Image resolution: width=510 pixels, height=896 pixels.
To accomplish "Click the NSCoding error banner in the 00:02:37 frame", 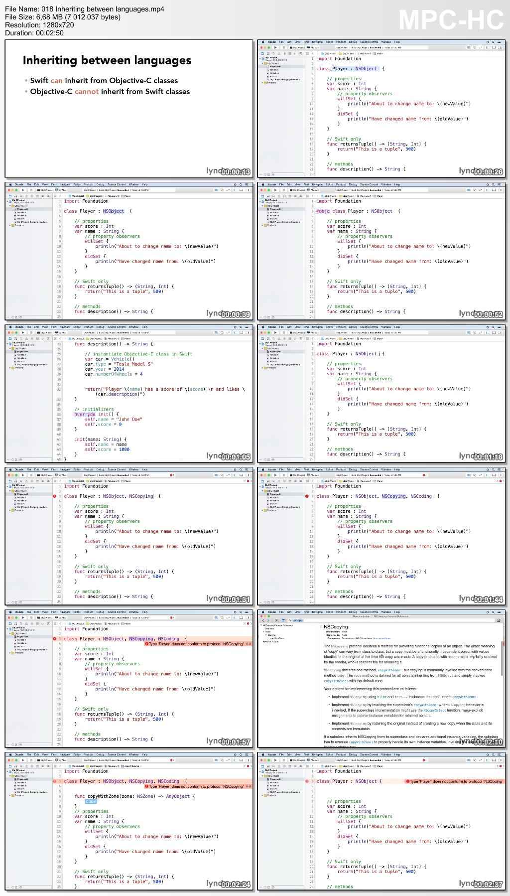I will 456,781.
